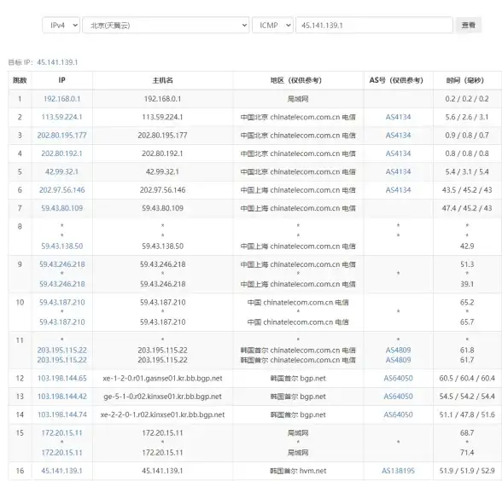This screenshot has width=502, height=481.
Task: Click latency value 43.5 / 45.2 / 43
Action: click(467, 190)
